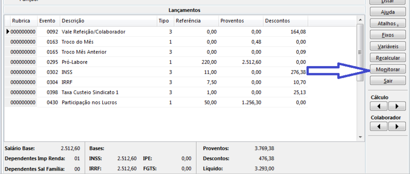Click the Monitorar button
The image size is (410, 174).
tap(388, 69)
